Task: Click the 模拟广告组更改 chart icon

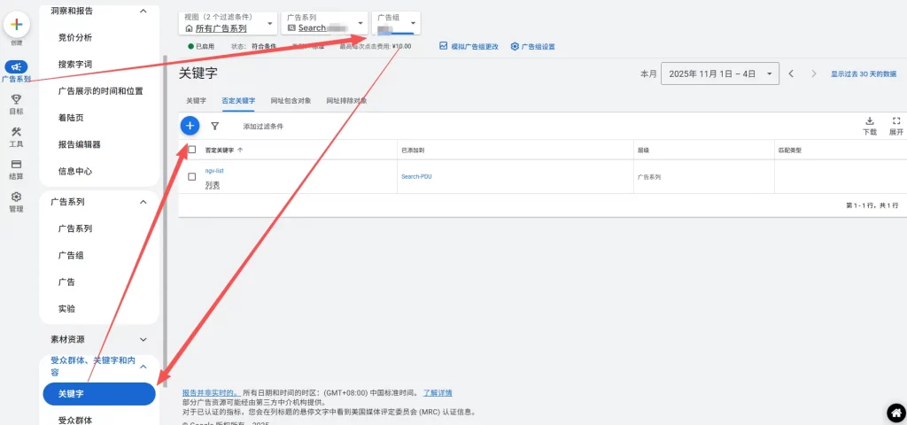Action: pos(444,46)
